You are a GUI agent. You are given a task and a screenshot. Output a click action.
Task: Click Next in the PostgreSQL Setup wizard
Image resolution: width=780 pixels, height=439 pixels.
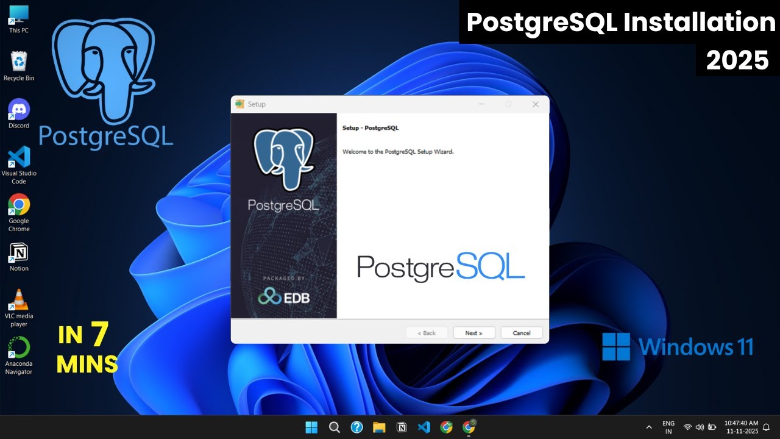coord(473,333)
